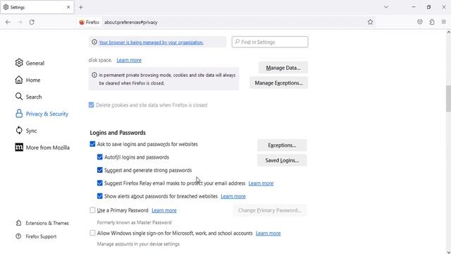451x254 pixels.
Task: Click the address bar URL about:preferences#privacy
Action: [x=131, y=22]
